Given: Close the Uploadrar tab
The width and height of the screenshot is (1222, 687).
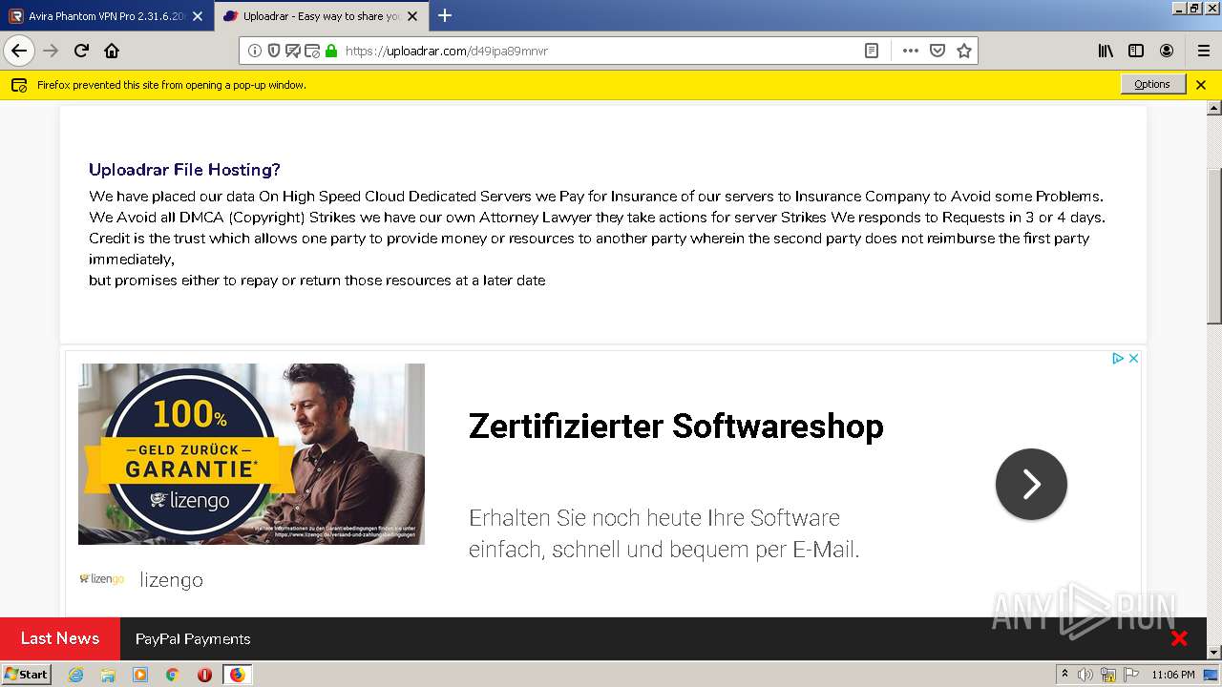Looking at the screenshot, I should click(412, 16).
